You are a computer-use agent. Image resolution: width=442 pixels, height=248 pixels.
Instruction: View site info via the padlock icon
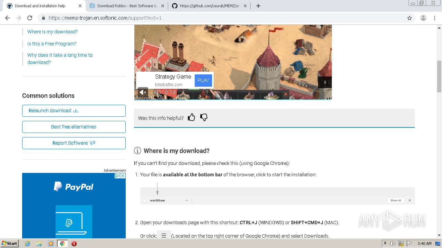(43, 18)
